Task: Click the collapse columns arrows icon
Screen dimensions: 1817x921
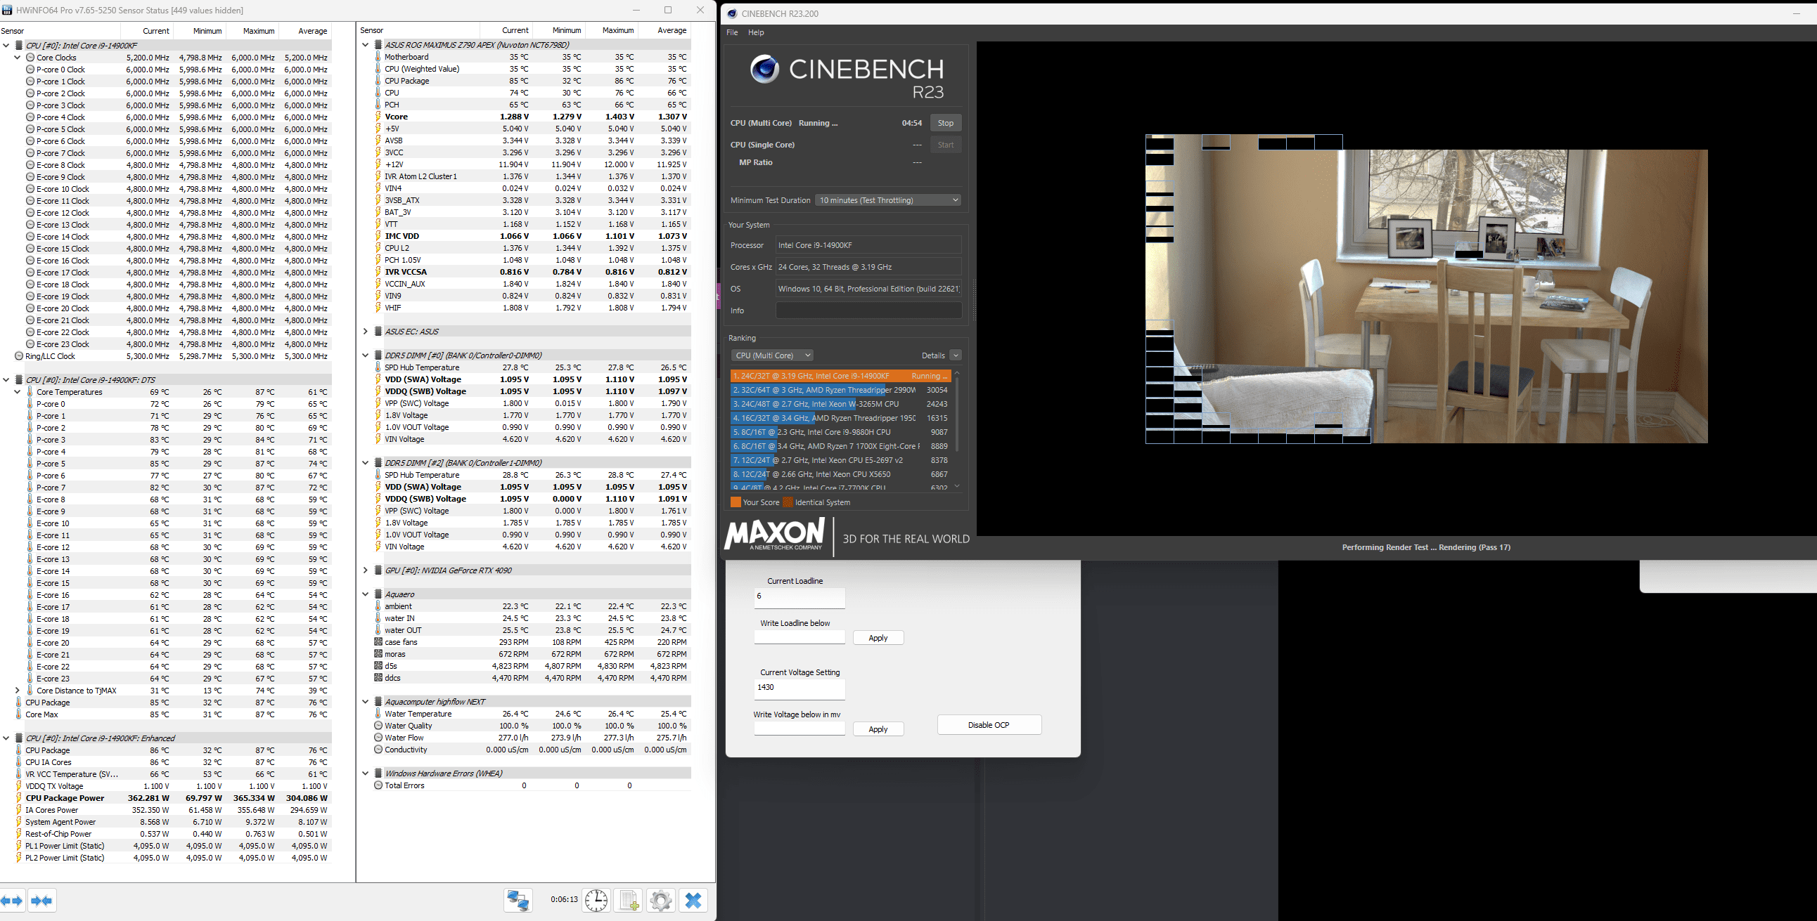Action: (x=42, y=901)
